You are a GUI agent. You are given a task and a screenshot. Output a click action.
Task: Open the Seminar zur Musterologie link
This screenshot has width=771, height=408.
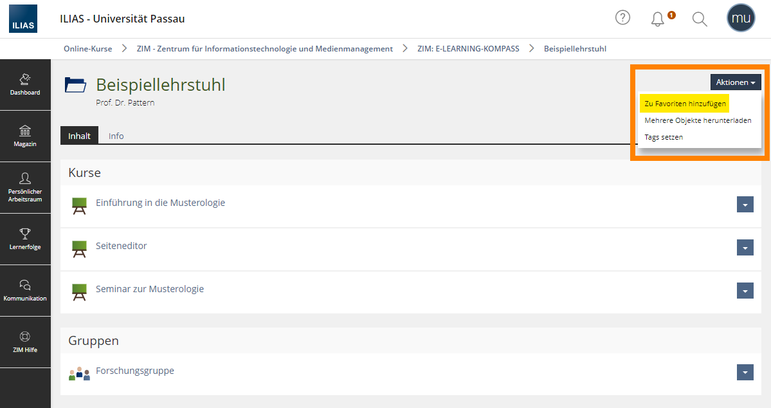click(150, 290)
